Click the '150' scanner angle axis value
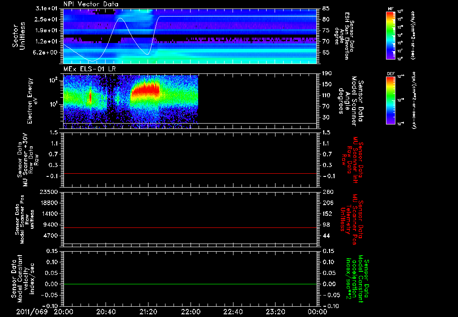Viewport: 458px width, 317px height. (327, 84)
